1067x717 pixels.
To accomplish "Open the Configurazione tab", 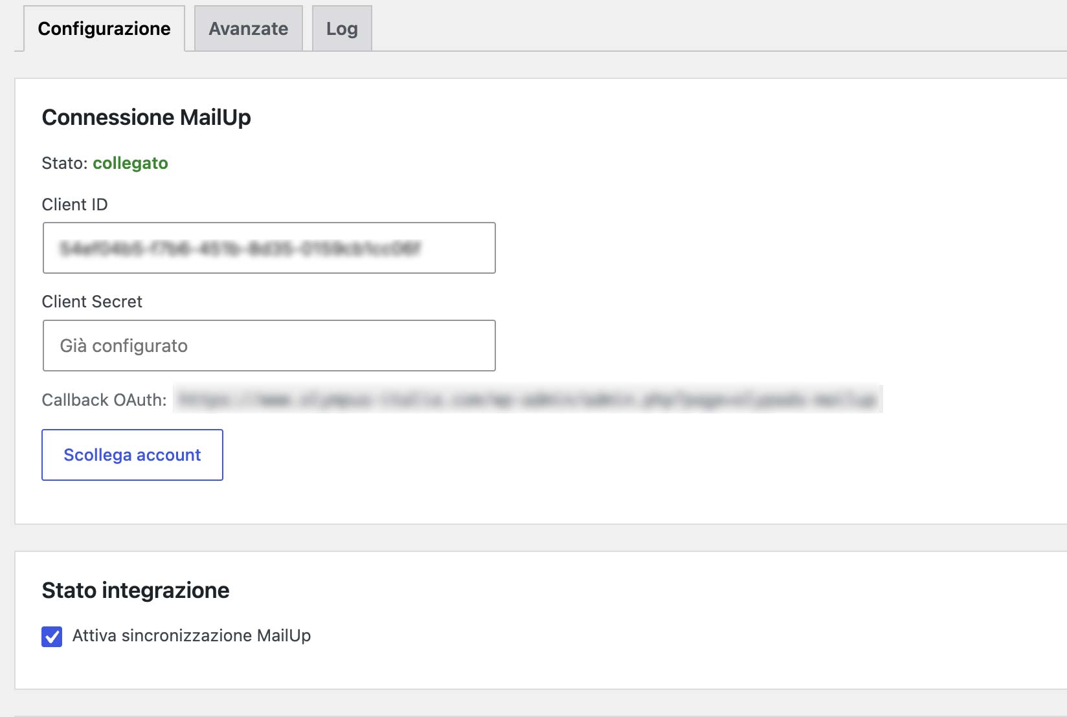I will [x=104, y=28].
